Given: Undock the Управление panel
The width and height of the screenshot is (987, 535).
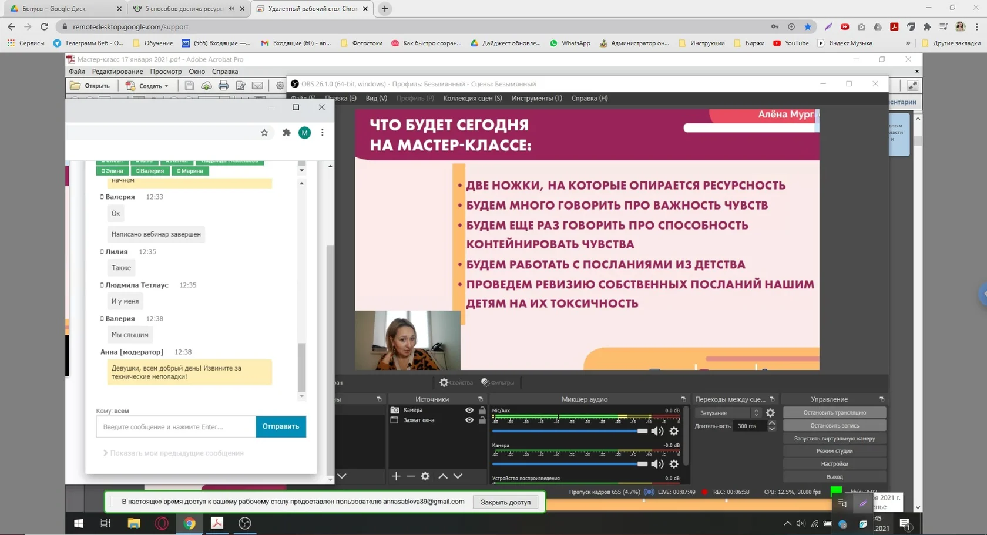Looking at the screenshot, I should click(882, 399).
